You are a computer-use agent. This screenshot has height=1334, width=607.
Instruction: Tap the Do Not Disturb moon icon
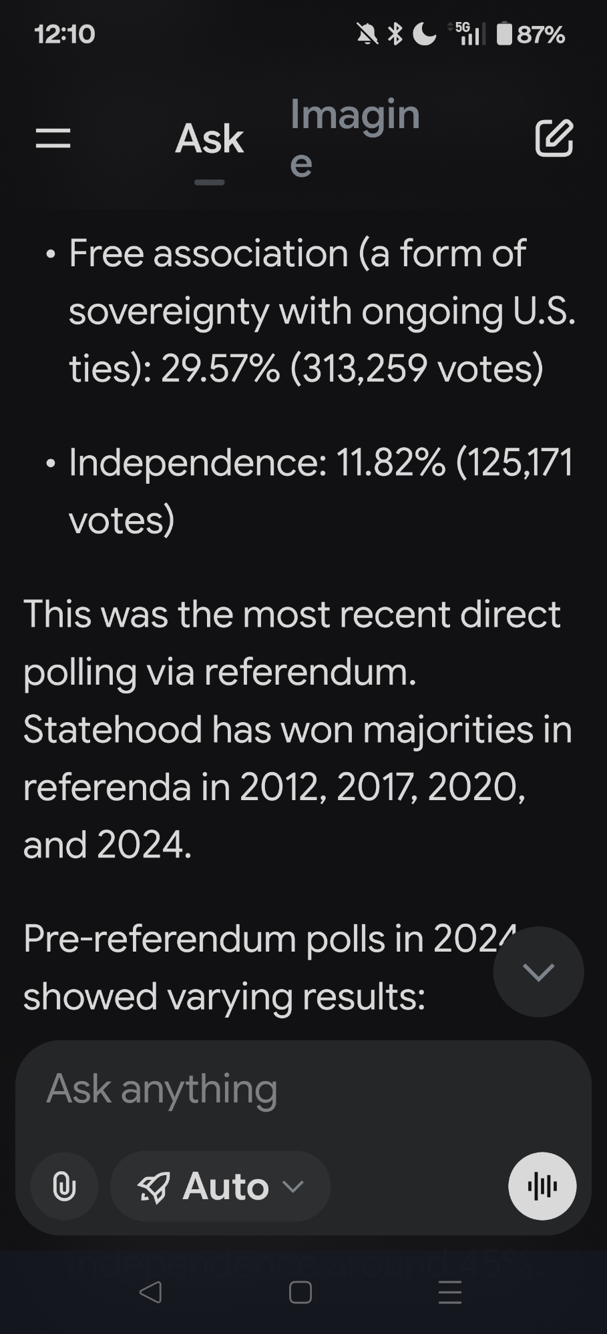coord(424,34)
